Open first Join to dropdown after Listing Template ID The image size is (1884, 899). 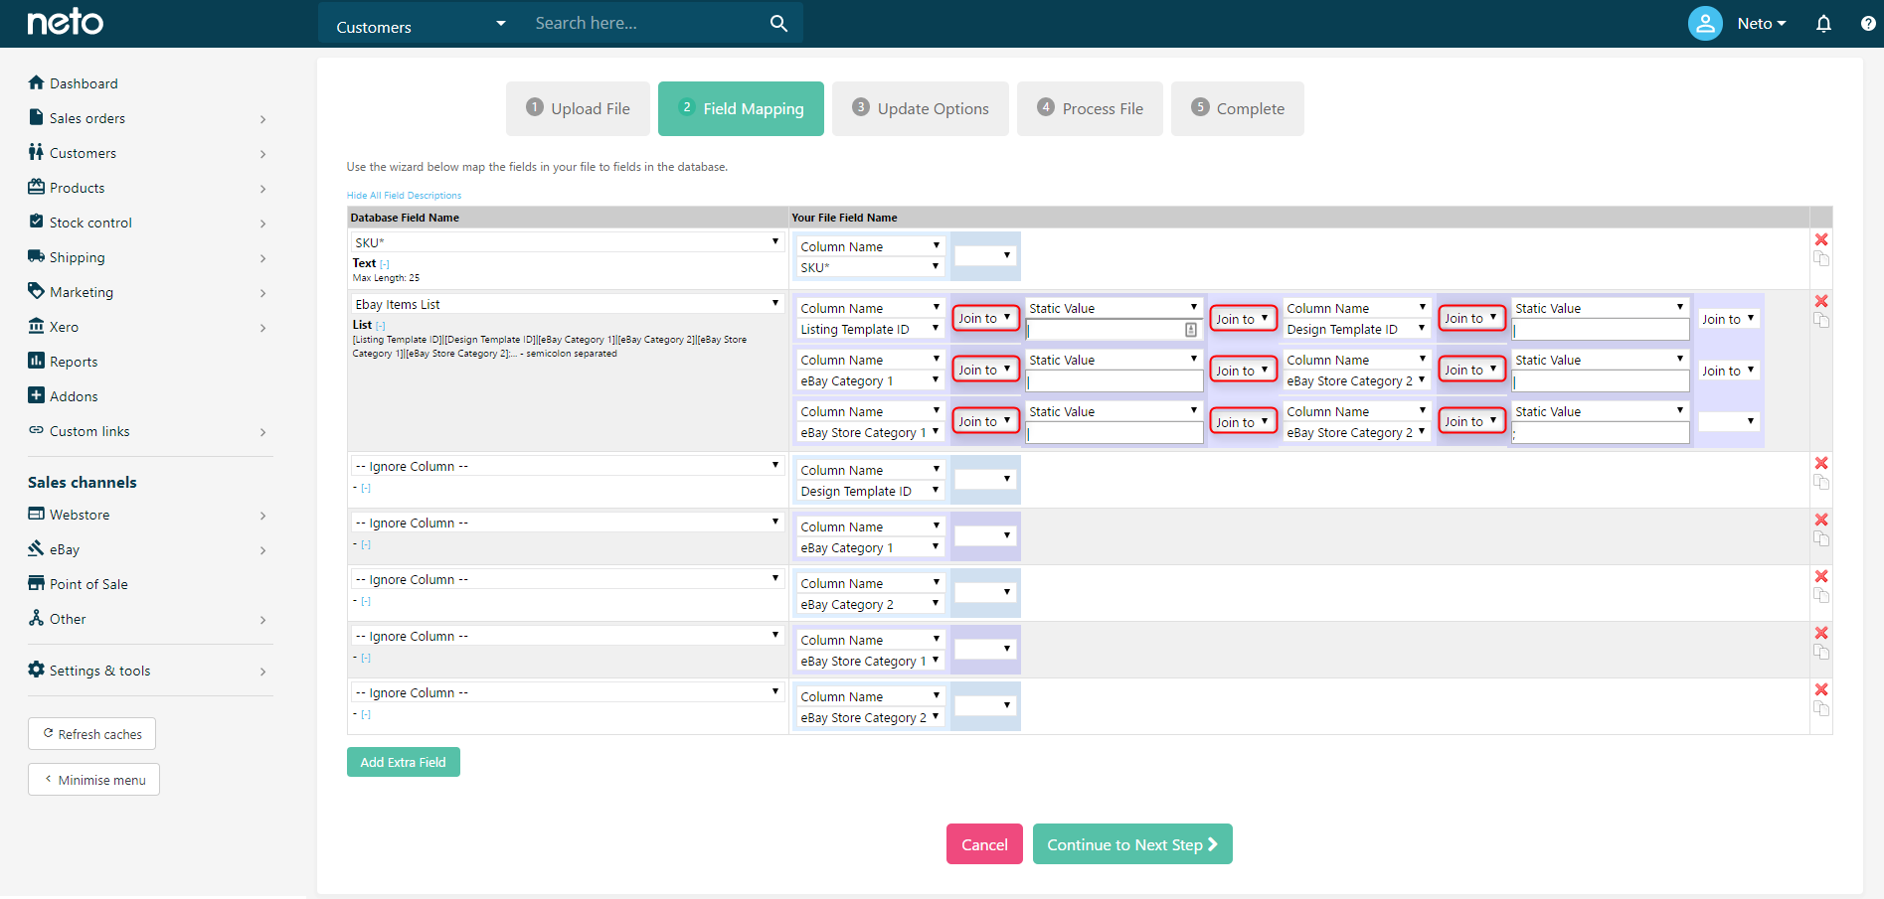tap(986, 318)
